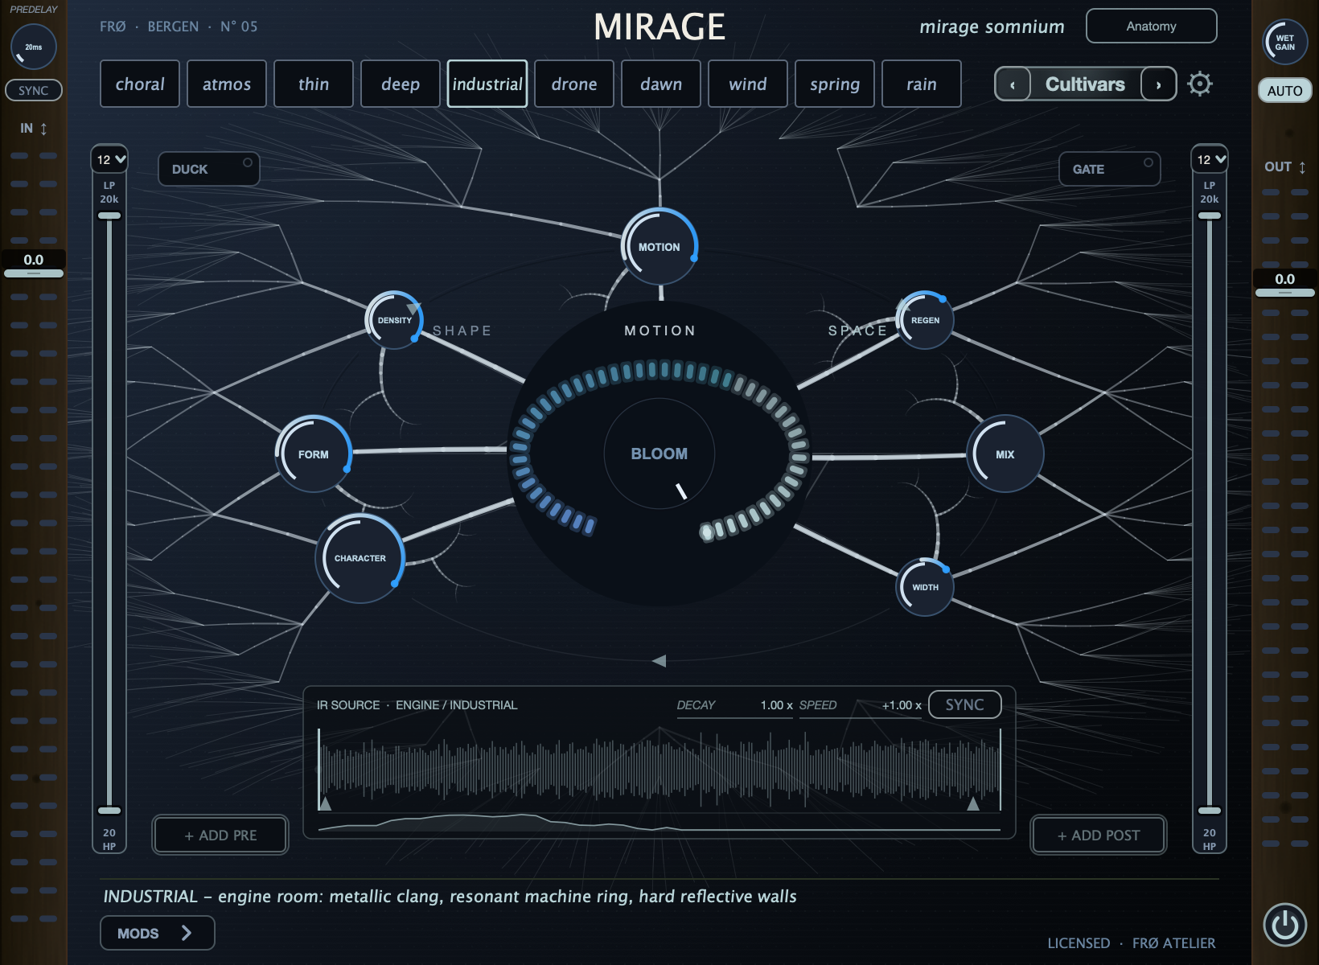Toggle Auto wet gain
Screen dimensions: 1319x965
(1284, 91)
